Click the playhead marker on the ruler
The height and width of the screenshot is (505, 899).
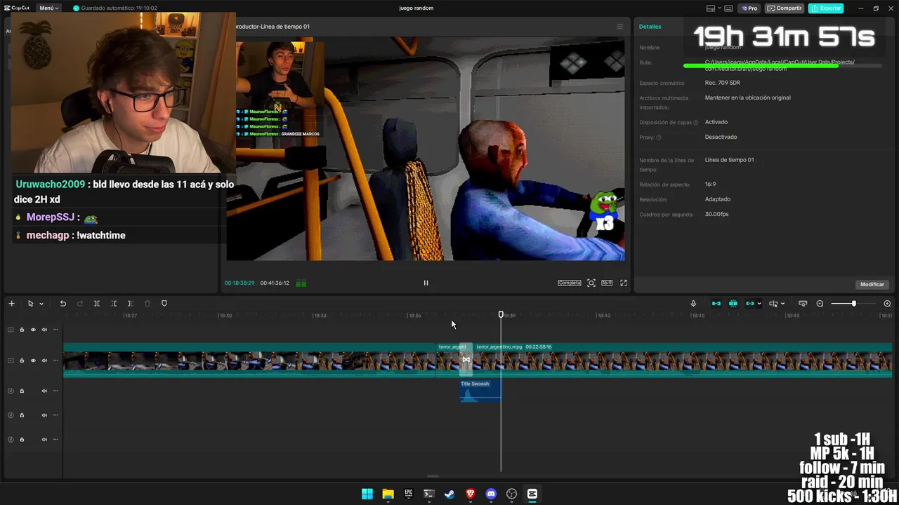pyautogui.click(x=501, y=315)
